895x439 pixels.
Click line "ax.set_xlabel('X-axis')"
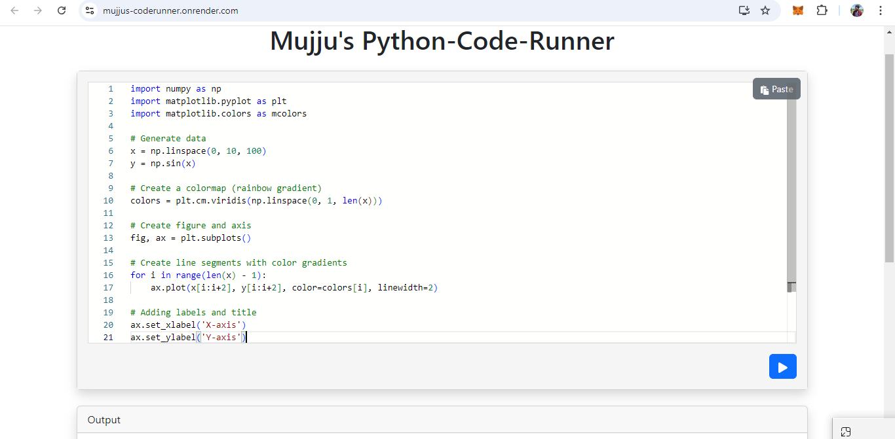click(x=188, y=325)
